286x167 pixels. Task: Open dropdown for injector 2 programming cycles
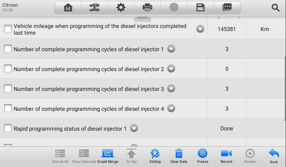pos(171,69)
